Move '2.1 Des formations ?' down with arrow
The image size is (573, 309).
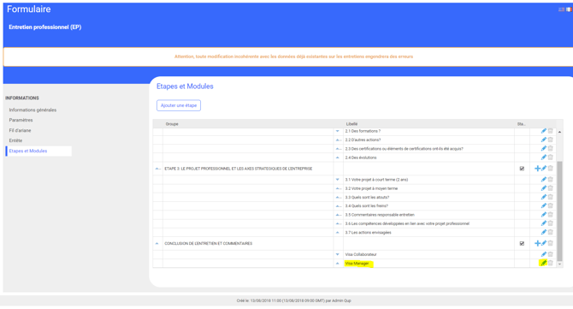pyautogui.click(x=337, y=131)
